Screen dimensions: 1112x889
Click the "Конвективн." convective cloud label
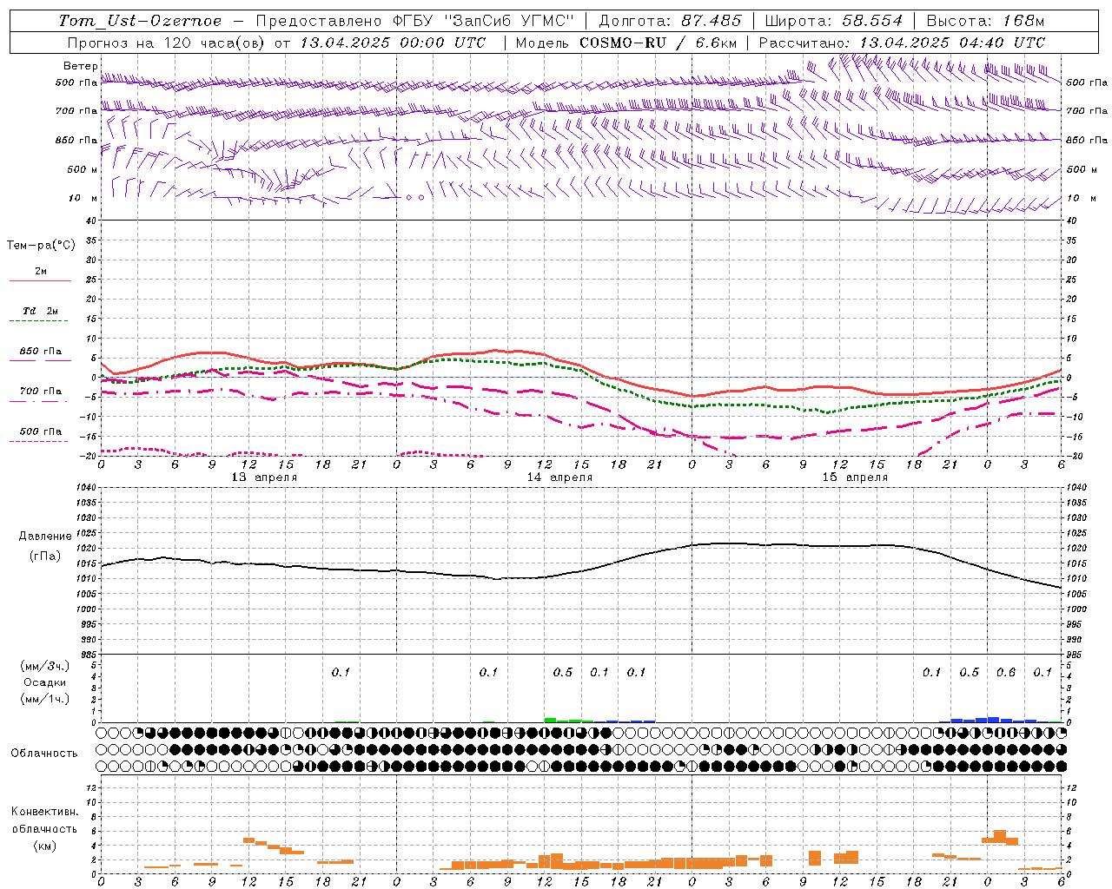pyautogui.click(x=44, y=812)
